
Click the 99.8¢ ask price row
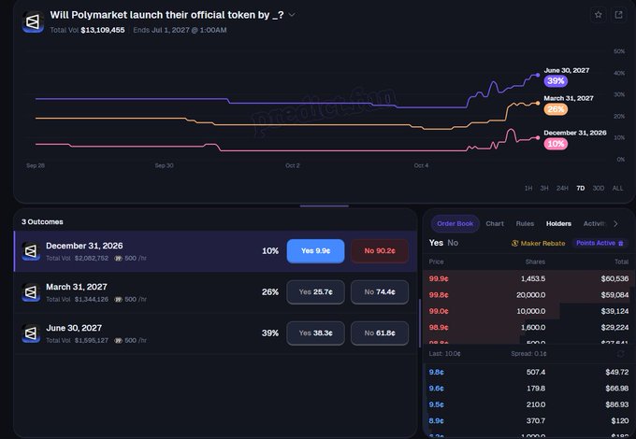click(x=529, y=295)
